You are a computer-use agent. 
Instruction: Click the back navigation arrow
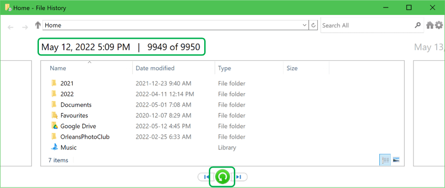pos(11,27)
